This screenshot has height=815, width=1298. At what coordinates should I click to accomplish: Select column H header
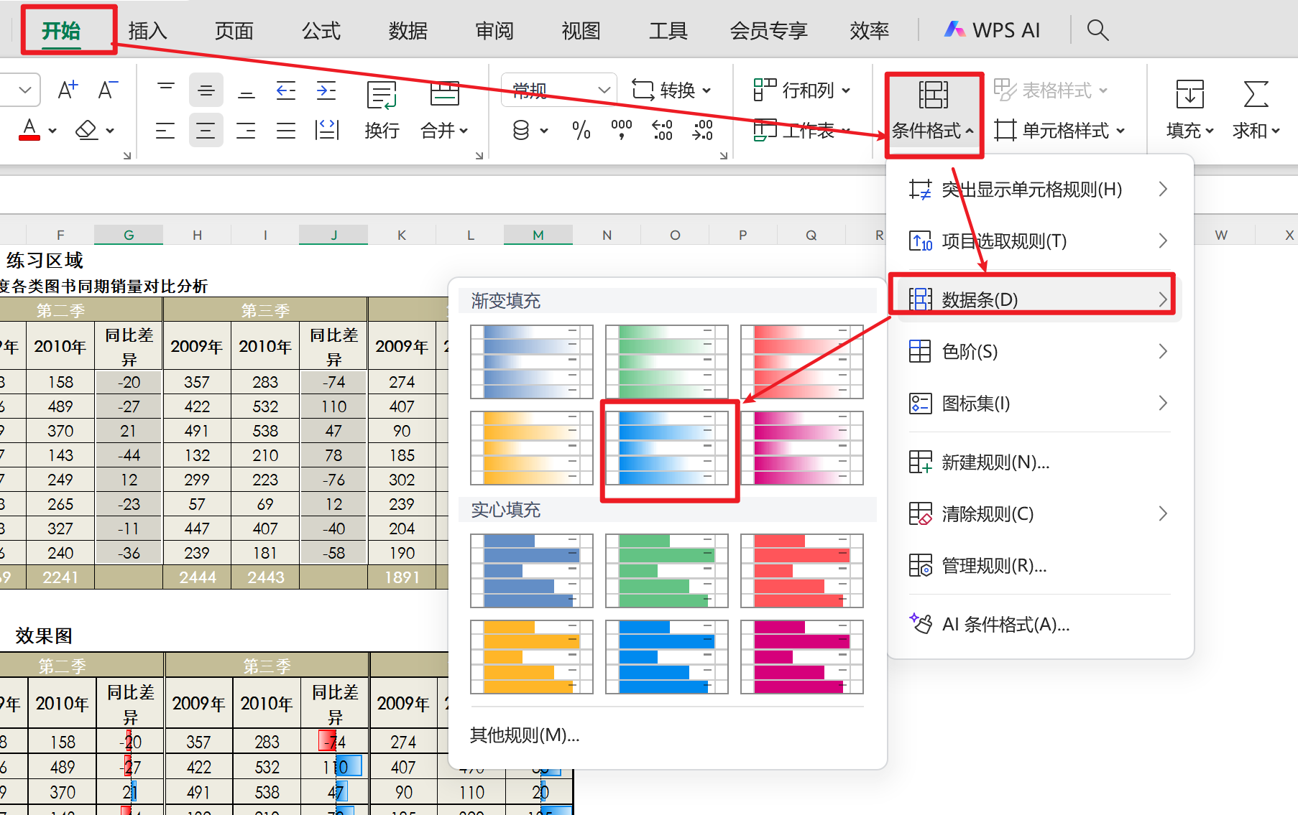tap(197, 235)
